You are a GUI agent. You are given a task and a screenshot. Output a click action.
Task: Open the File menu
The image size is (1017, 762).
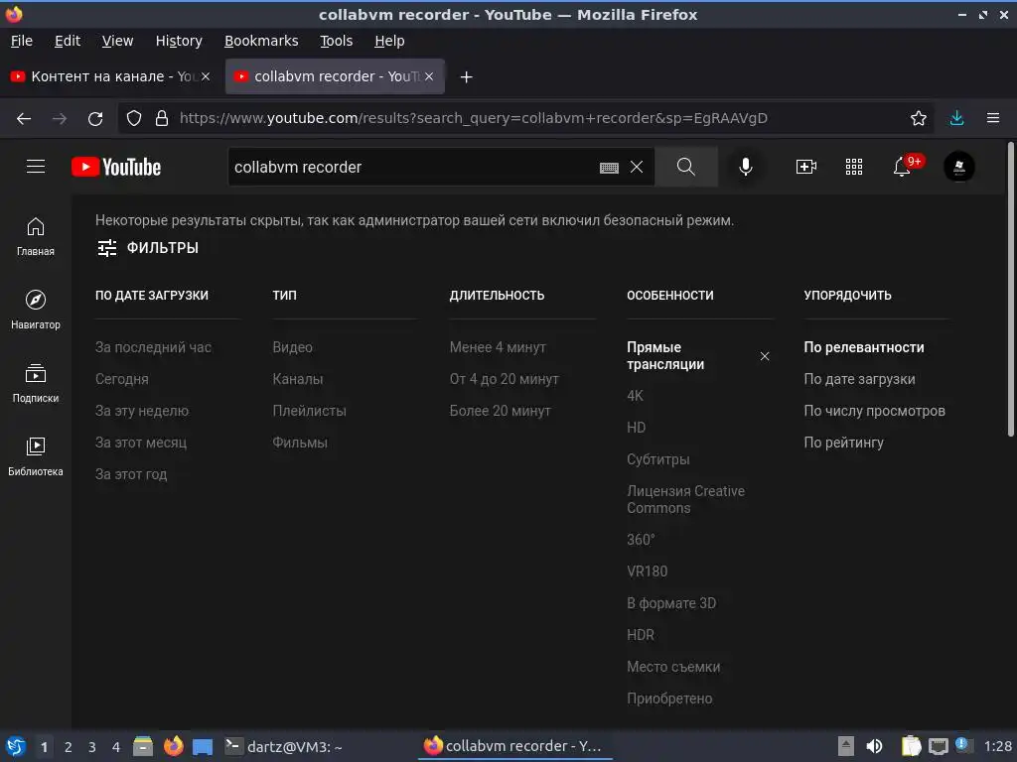click(22, 41)
